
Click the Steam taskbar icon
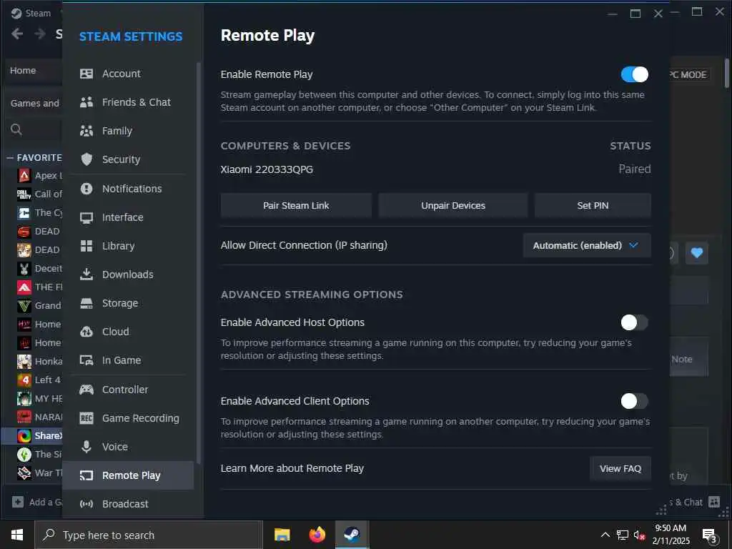click(352, 535)
